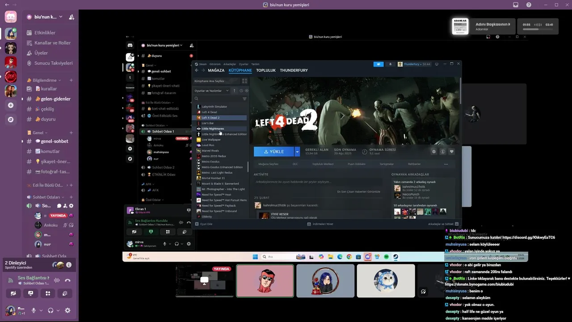572x322 pixels.
Task: Open Steam announcements megaphone button
Action: click(x=379, y=64)
